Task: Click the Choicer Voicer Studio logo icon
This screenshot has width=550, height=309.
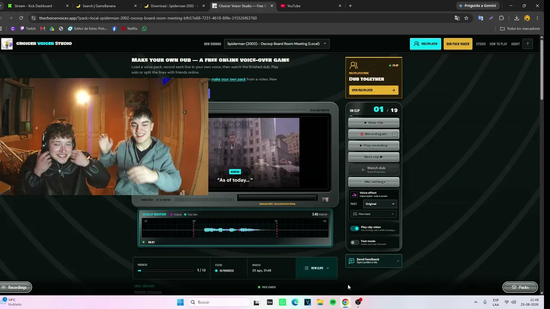Action: [7, 44]
